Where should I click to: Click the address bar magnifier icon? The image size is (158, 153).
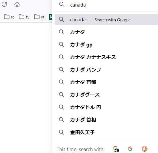point(62,5)
